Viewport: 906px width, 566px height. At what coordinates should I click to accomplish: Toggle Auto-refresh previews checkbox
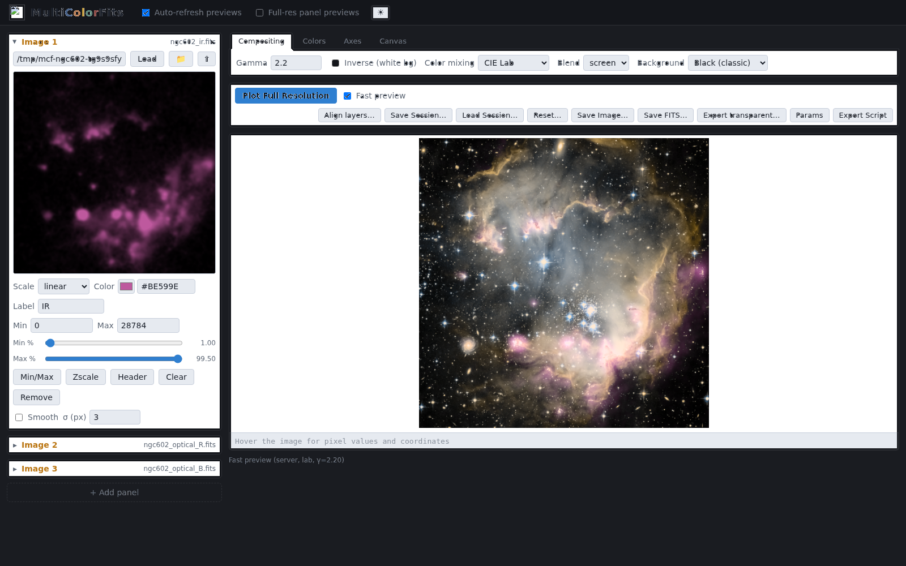point(146,12)
